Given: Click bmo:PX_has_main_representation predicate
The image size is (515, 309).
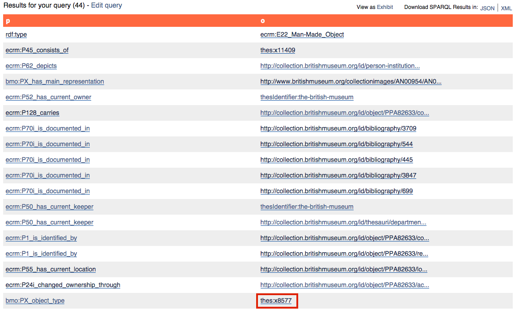Looking at the screenshot, I should point(55,81).
